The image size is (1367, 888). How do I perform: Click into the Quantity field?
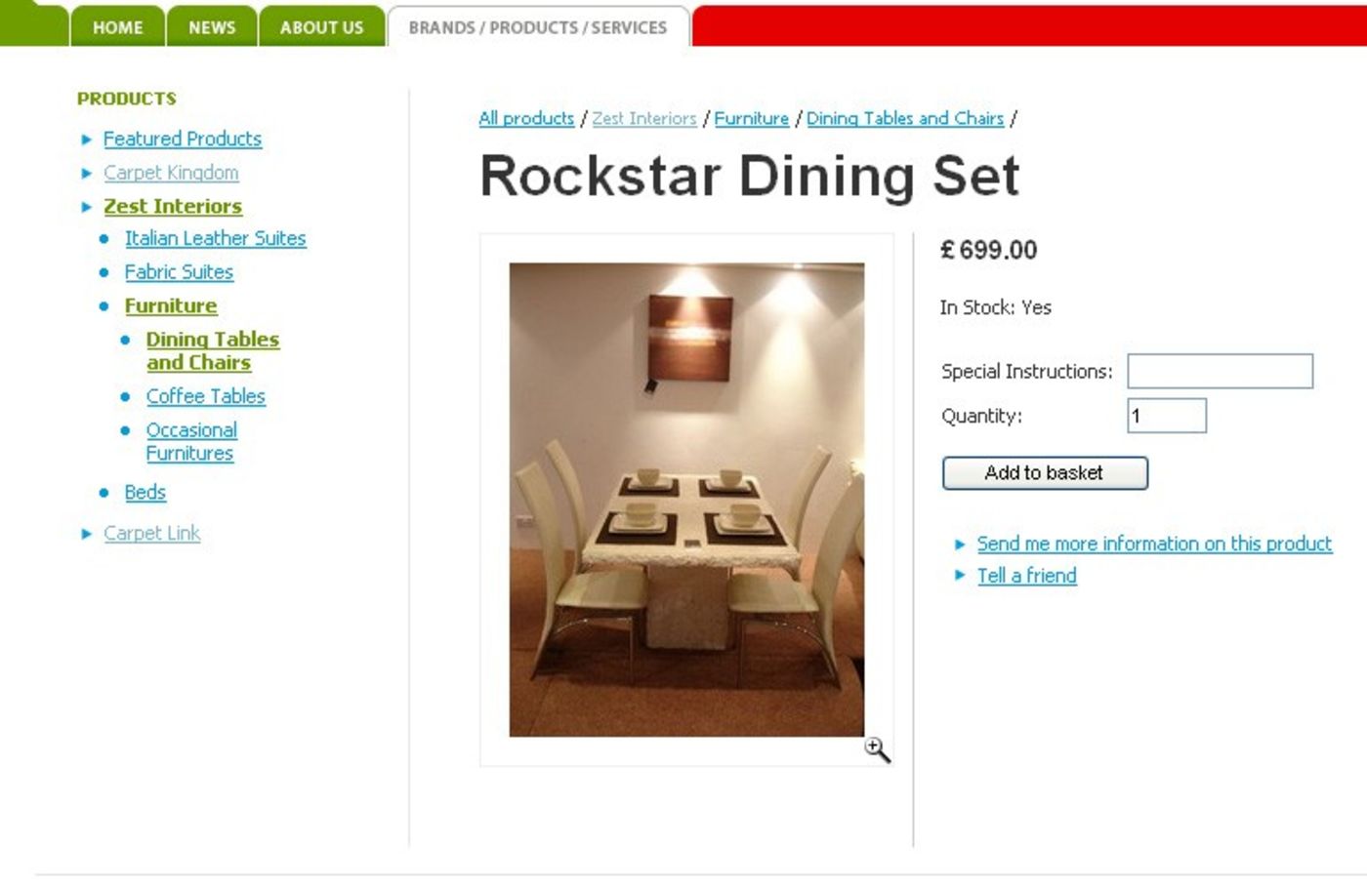point(1167,416)
